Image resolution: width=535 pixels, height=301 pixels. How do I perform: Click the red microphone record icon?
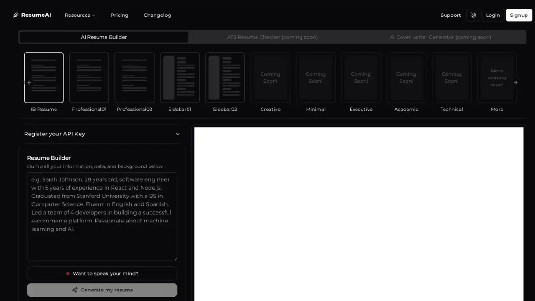pyautogui.click(x=68, y=273)
